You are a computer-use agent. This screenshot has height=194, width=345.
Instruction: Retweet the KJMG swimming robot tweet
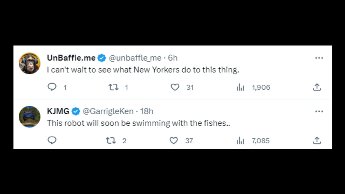[x=110, y=141]
